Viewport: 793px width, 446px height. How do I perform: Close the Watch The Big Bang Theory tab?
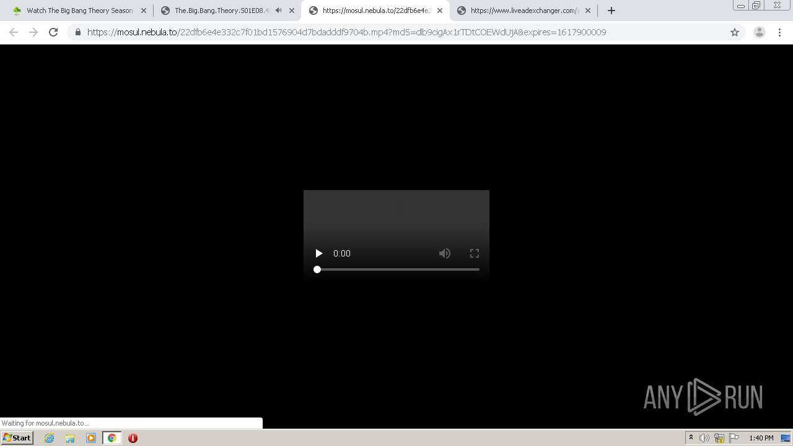144,11
